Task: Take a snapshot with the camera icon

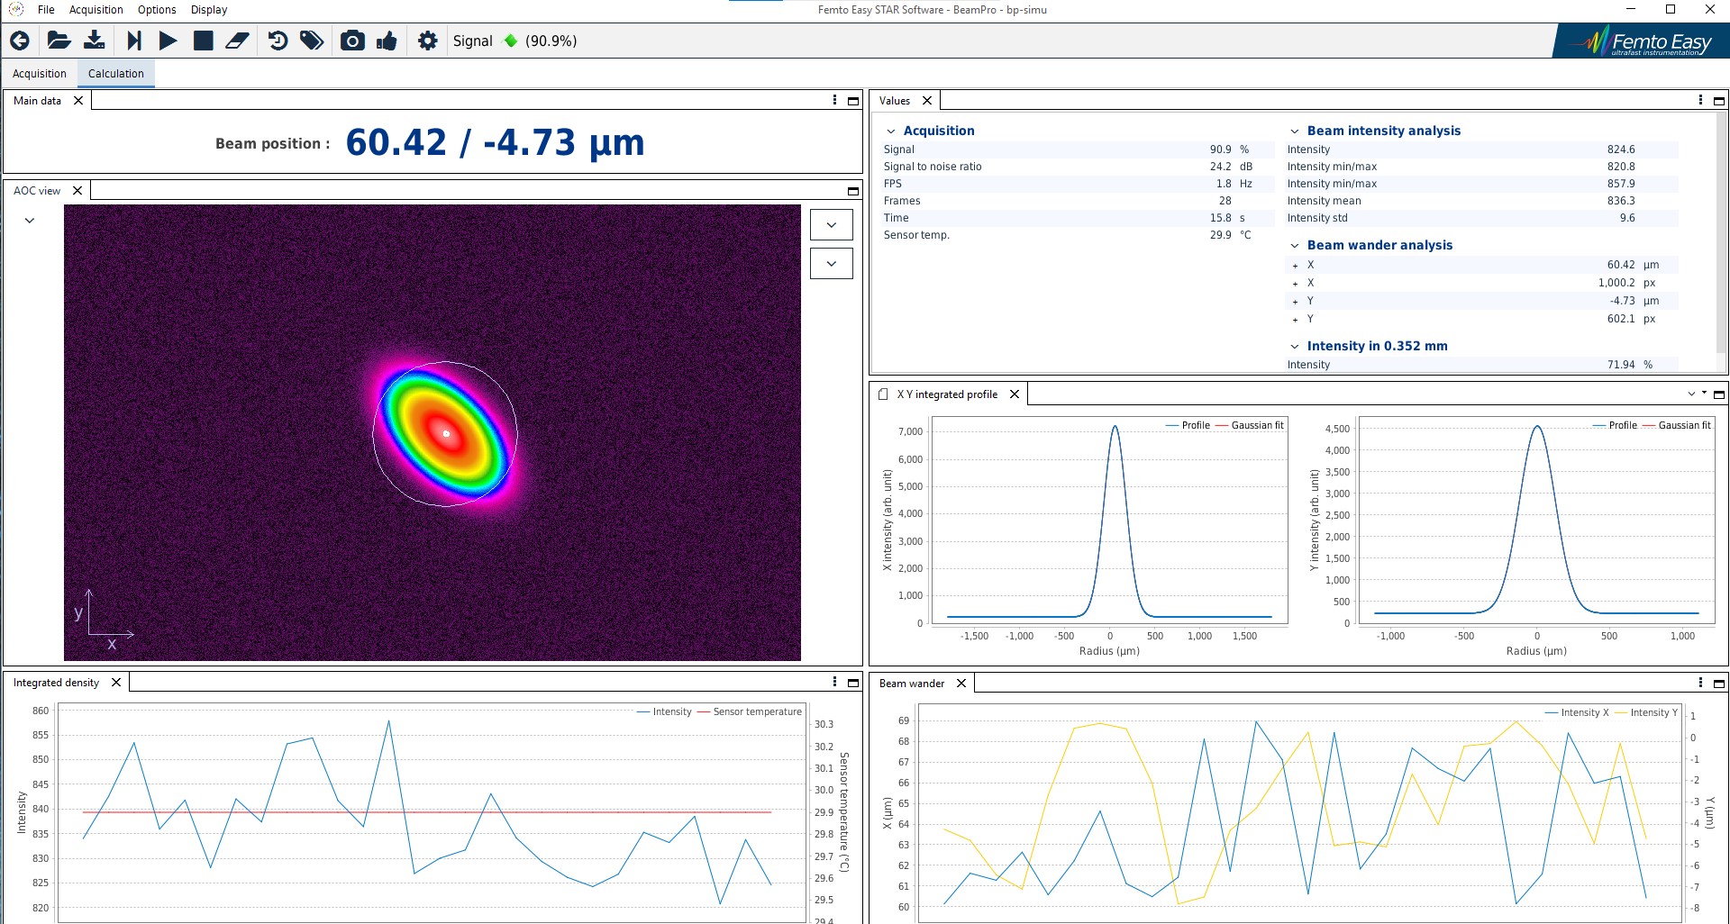Action: tap(352, 41)
